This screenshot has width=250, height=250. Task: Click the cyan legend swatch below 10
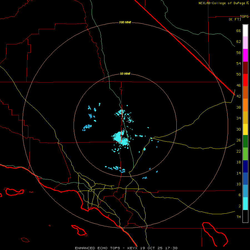coord(245,204)
